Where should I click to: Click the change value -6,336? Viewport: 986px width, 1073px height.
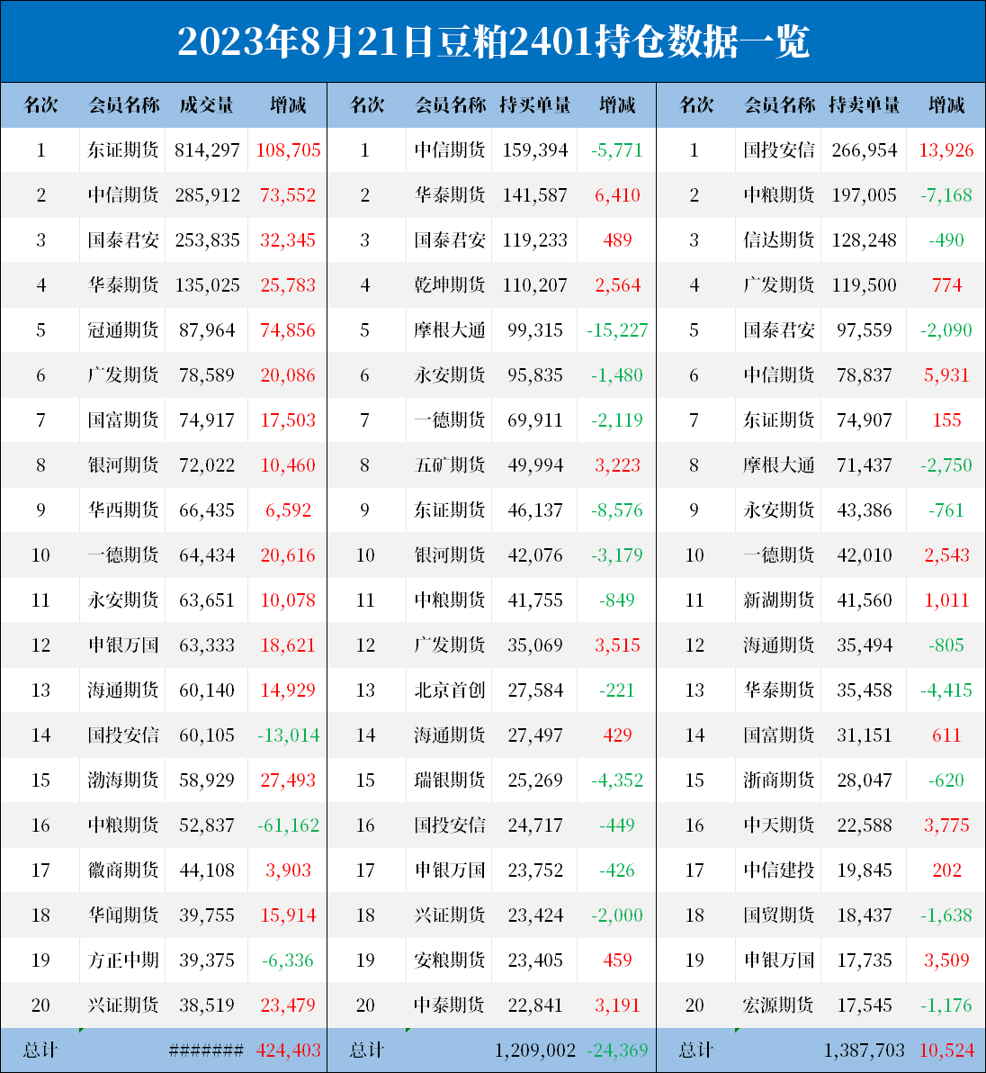coord(288,960)
